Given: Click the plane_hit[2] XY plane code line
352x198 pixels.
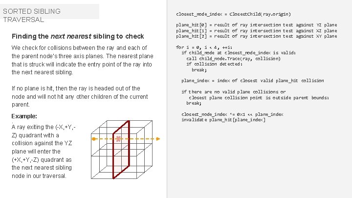Looking at the screenshot, I should (257, 36).
